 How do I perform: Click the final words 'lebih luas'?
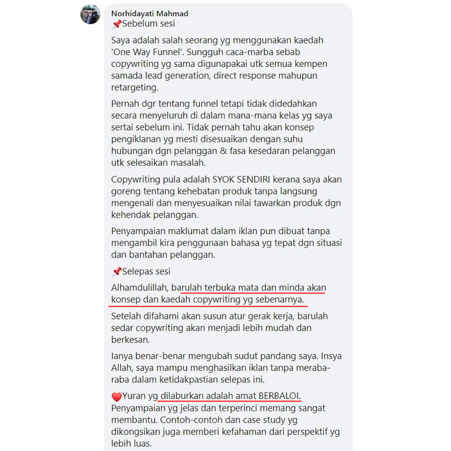(131, 444)
